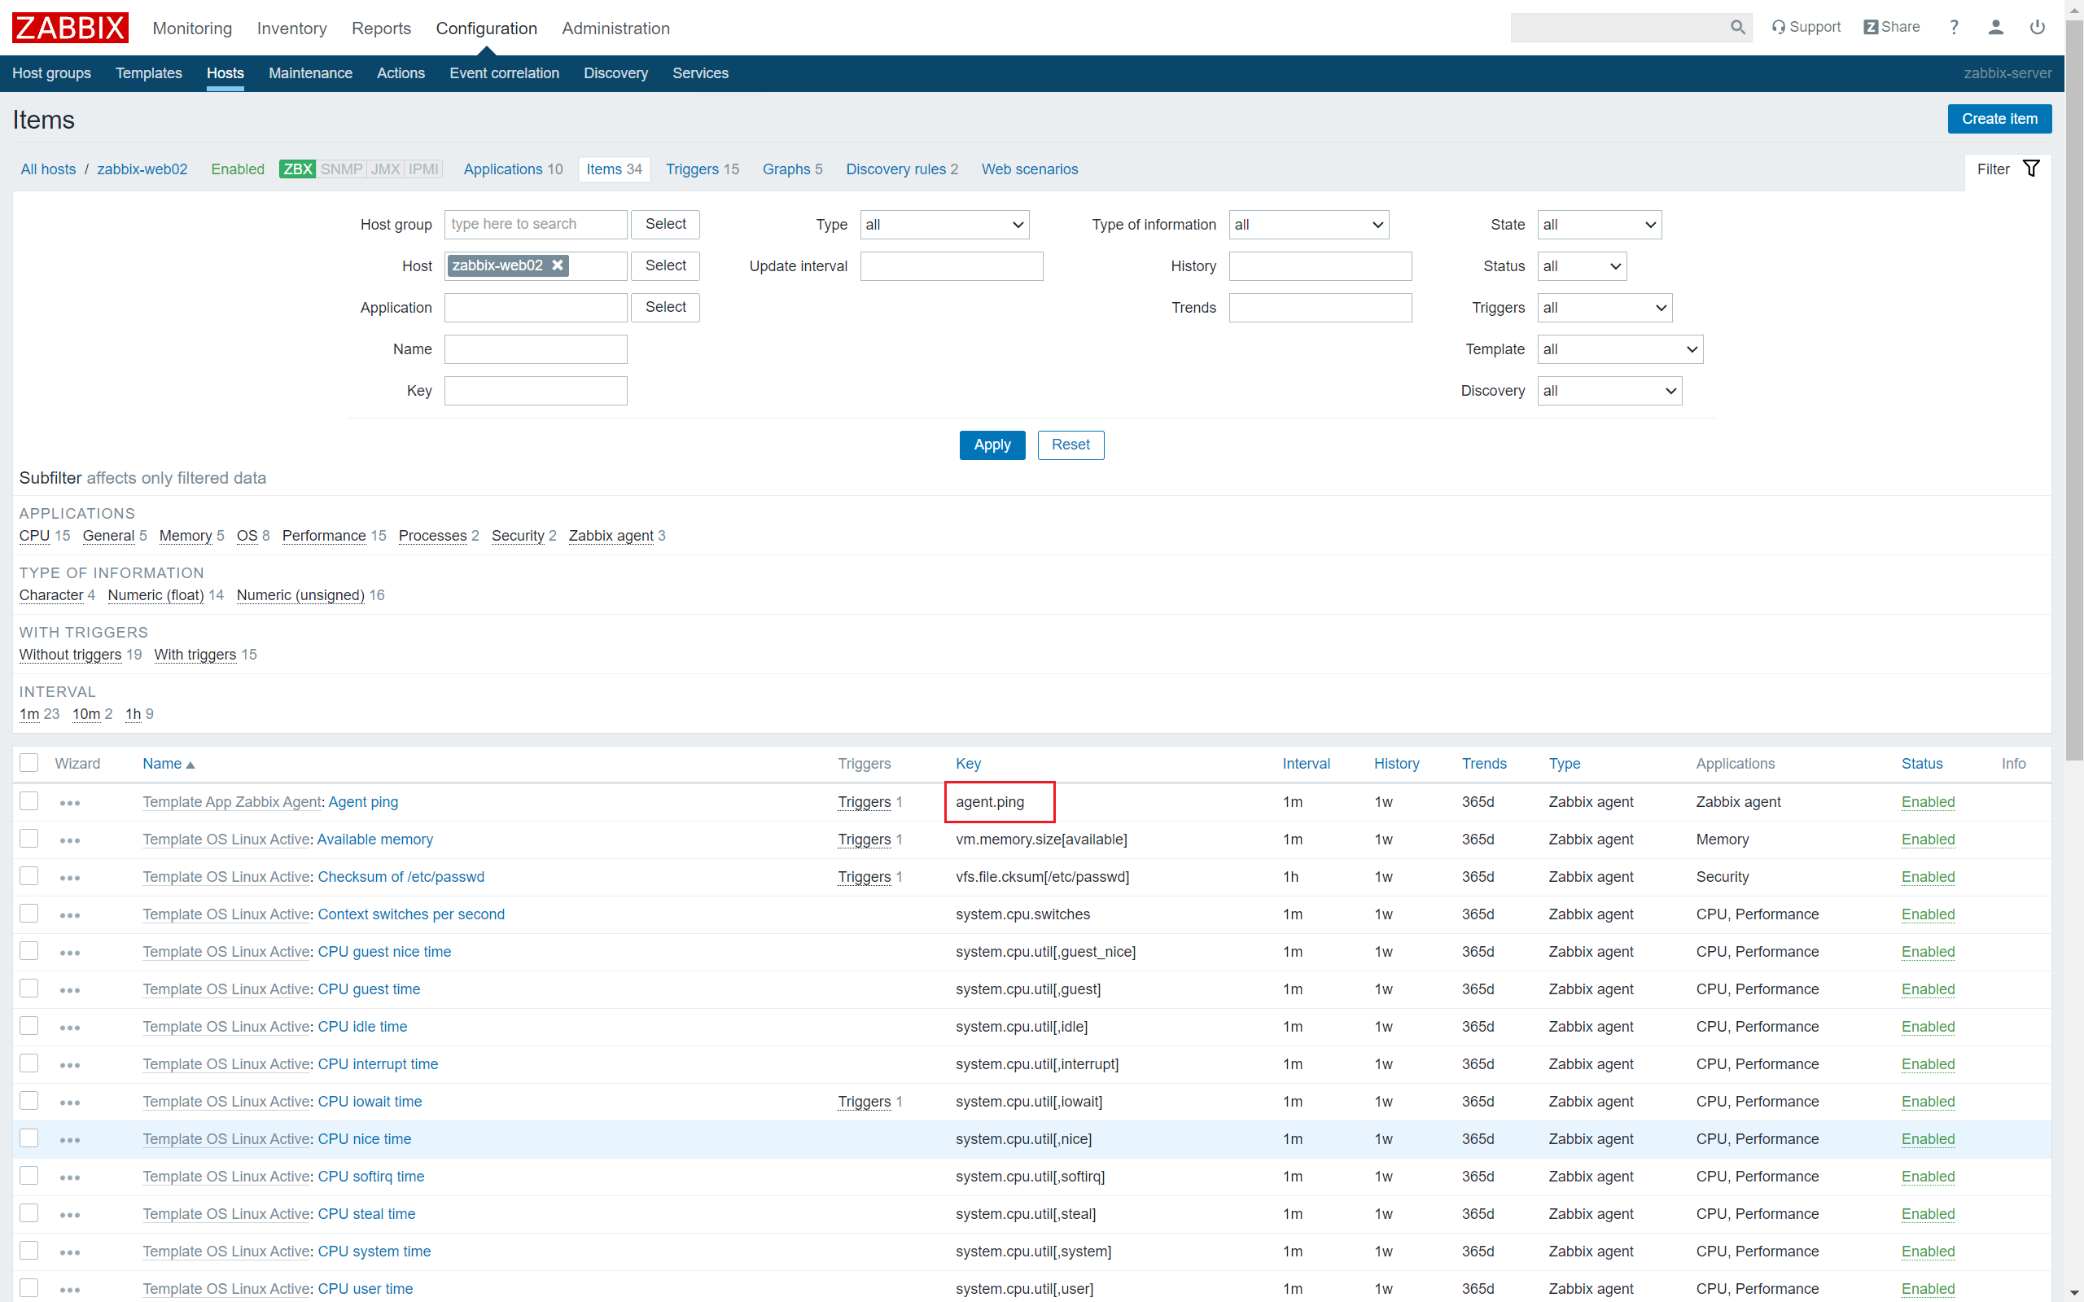Image resolution: width=2084 pixels, height=1302 pixels.
Task: Click Select next to Host group
Action: click(x=665, y=224)
